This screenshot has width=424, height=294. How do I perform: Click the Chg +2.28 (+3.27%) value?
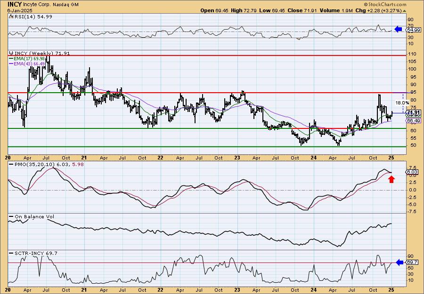(x=378, y=10)
